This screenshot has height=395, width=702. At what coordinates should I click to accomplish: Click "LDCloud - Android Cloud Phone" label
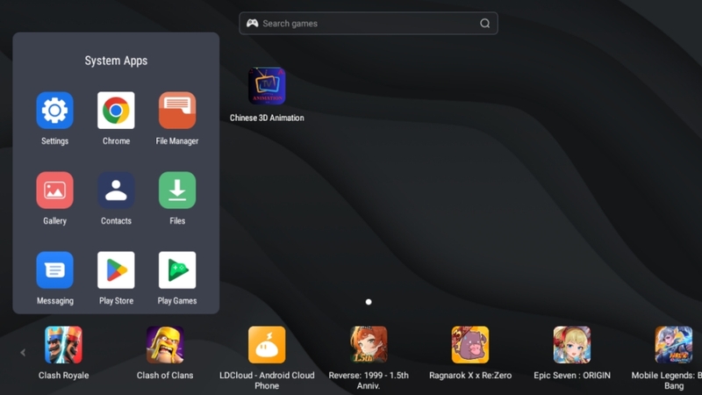[x=267, y=380]
